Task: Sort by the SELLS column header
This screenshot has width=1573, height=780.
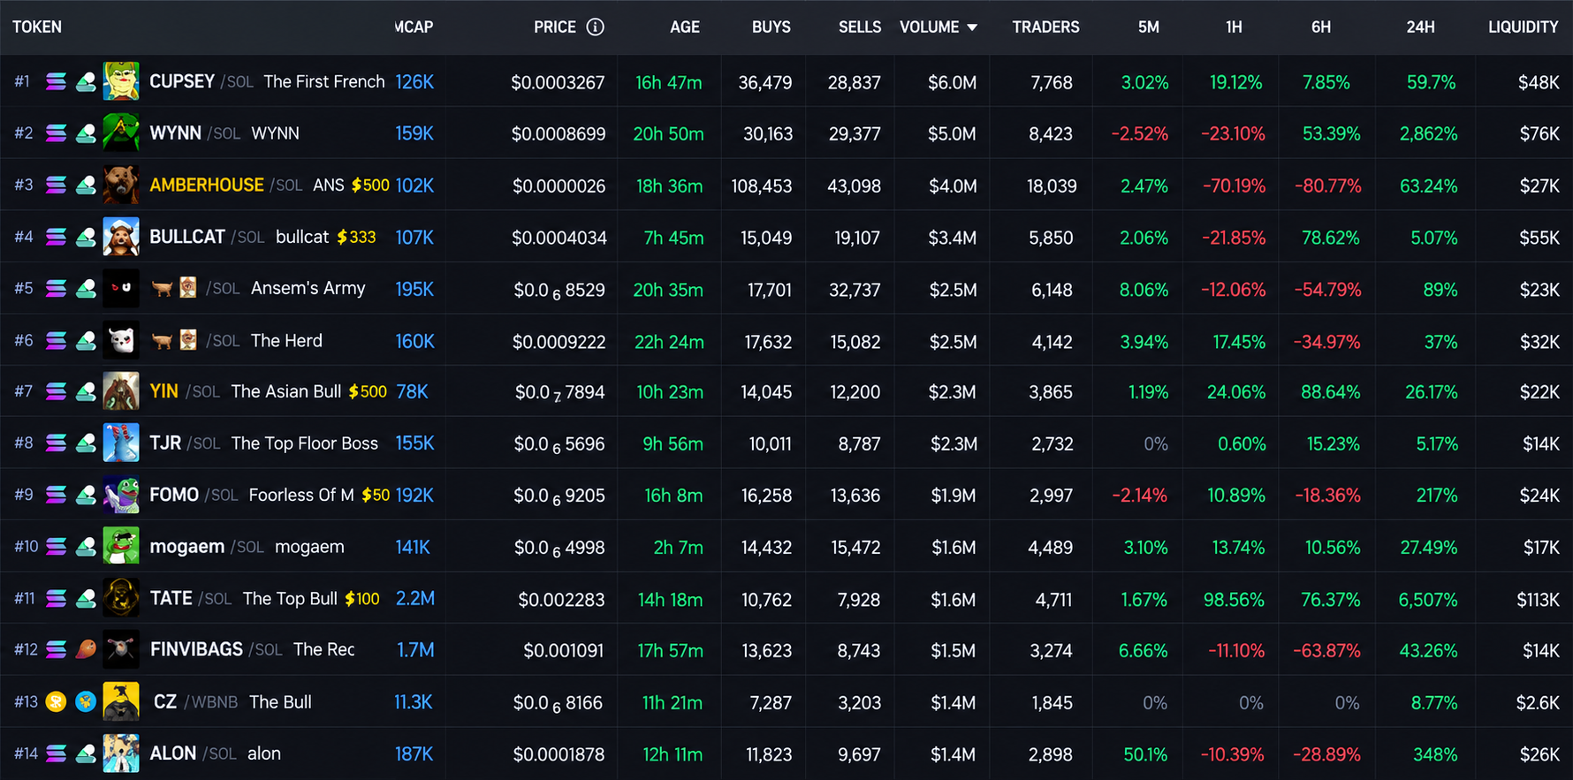Action: (860, 27)
